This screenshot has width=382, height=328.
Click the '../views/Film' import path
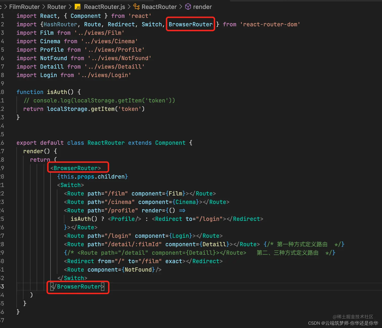click(99, 33)
